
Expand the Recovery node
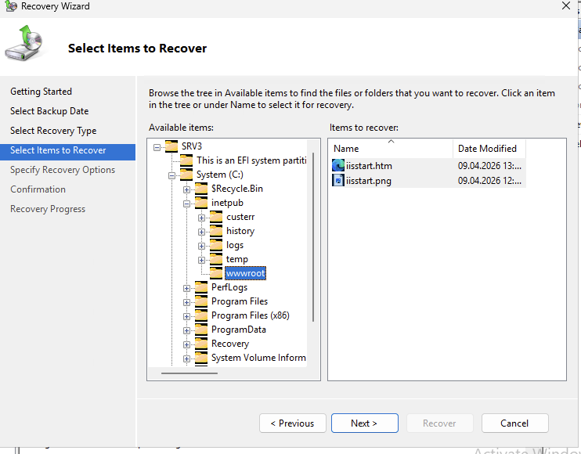tap(186, 344)
